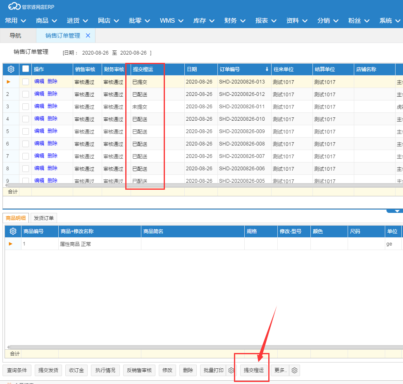
Task: Open the 商品 dropdown menu
Action: 46,21
